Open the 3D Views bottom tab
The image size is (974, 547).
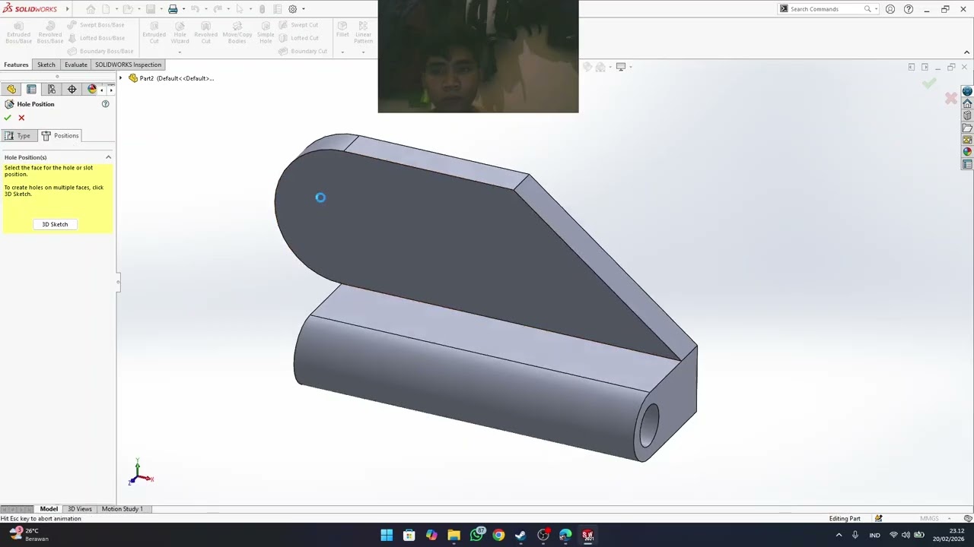coord(79,509)
